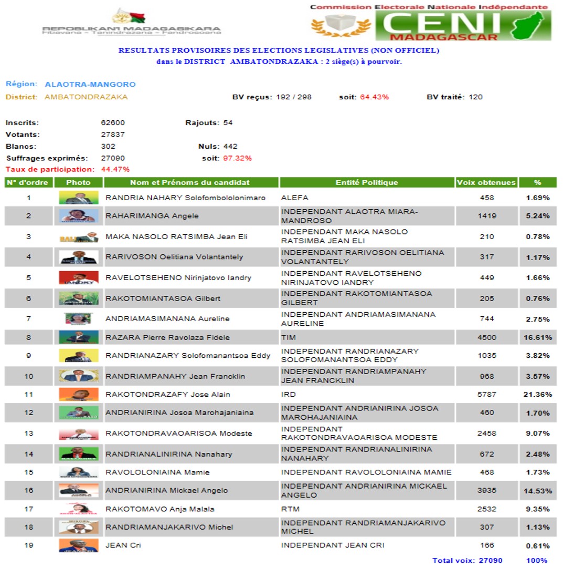Open photo of RAKOTOMIANTASOA Gilbert
This screenshot has width=563, height=568.
coord(79,298)
